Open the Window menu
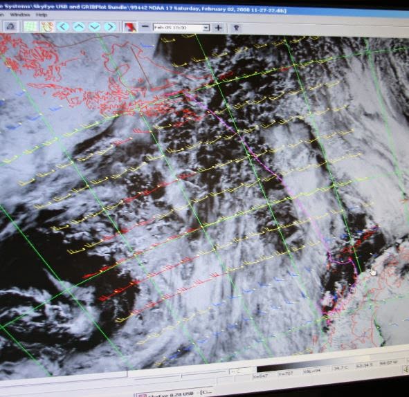 tap(20, 15)
